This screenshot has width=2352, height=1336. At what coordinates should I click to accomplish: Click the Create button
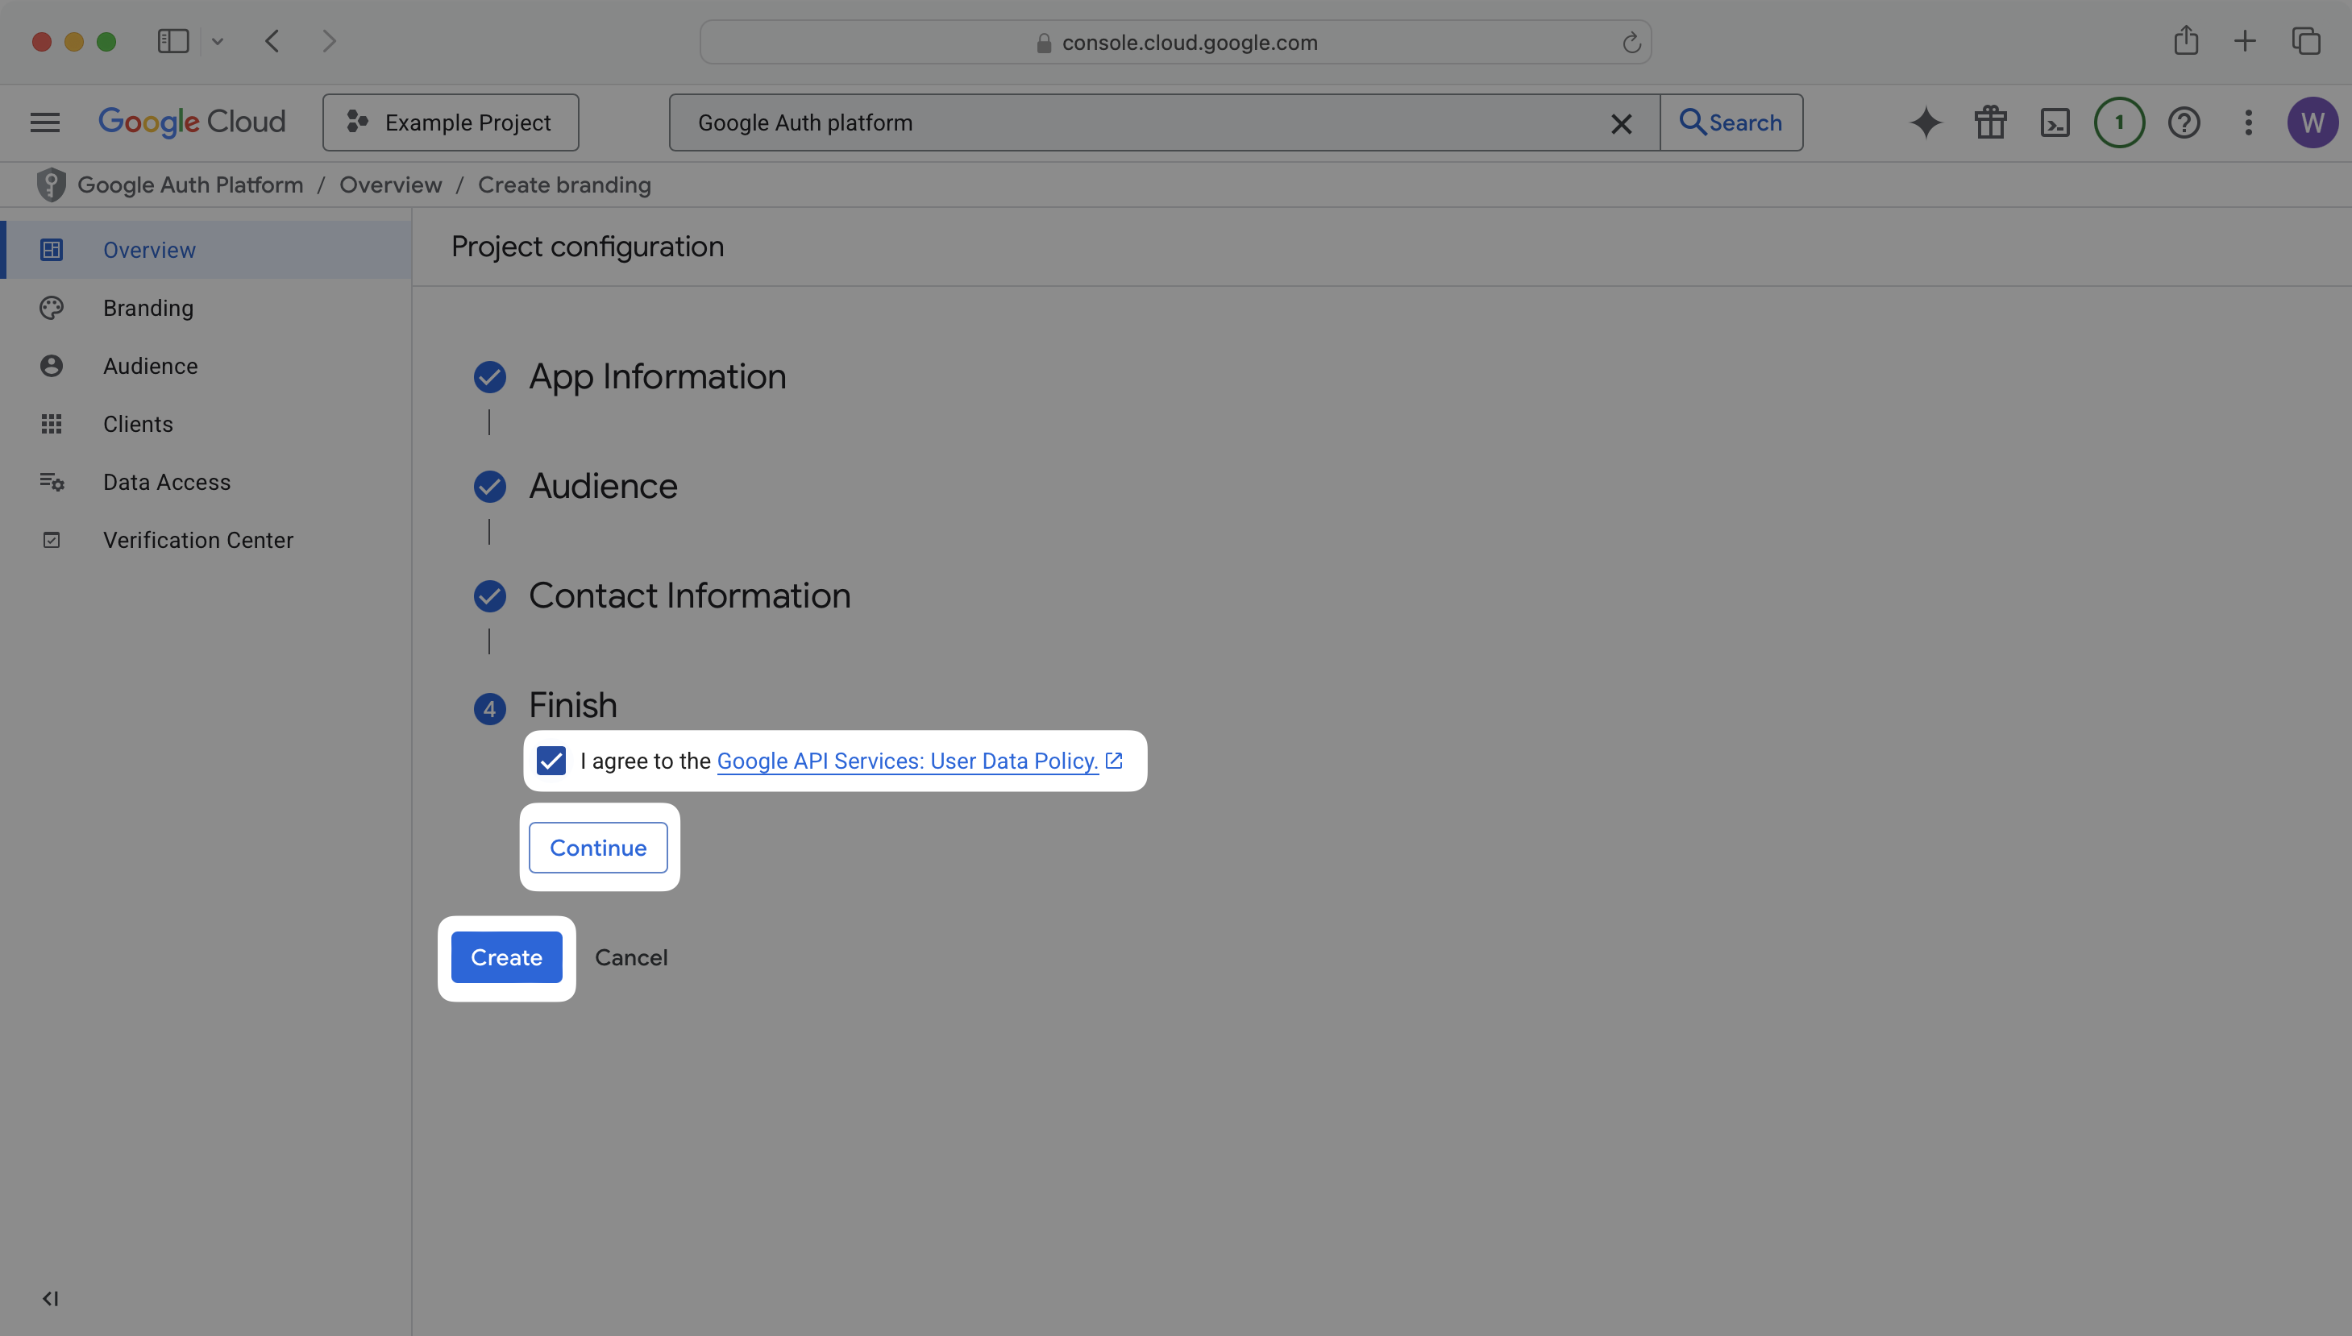tap(505, 957)
